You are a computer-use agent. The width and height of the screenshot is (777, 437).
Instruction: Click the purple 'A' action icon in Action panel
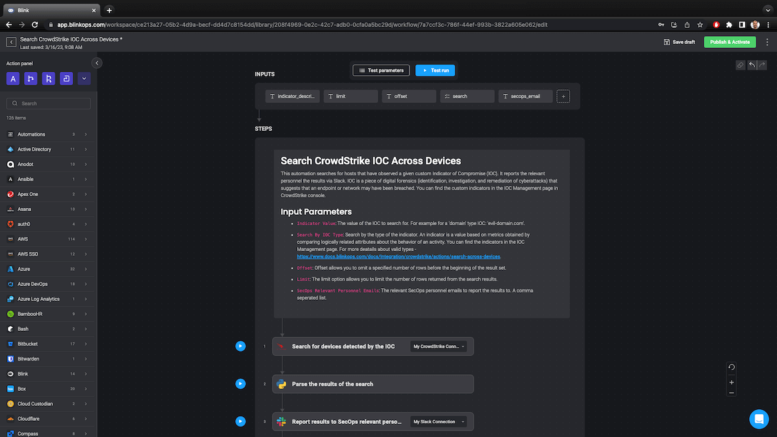pos(12,78)
